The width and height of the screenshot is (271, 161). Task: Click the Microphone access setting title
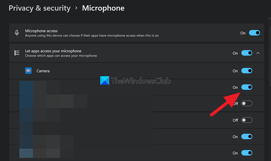[x=41, y=31]
